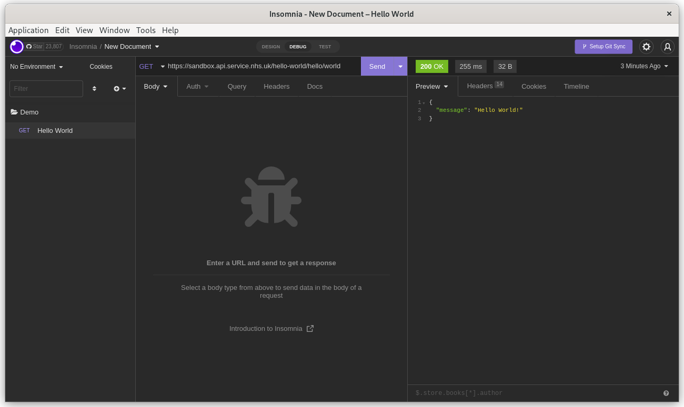Open the Application menu
Screen dimensions: 684x407
[x=28, y=30]
